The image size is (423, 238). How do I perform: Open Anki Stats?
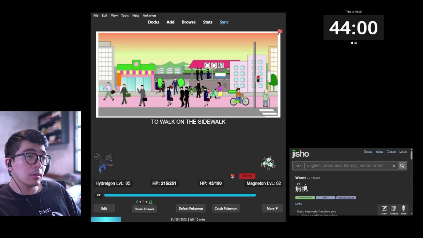click(208, 22)
